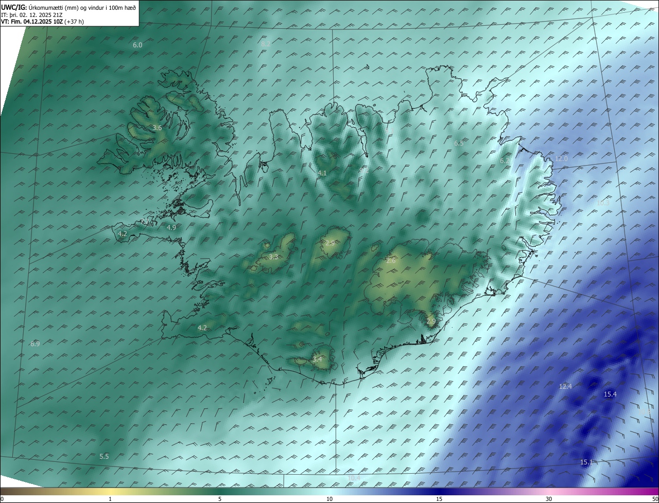Click the 12.4 value southeast of Iceland

click(x=565, y=386)
